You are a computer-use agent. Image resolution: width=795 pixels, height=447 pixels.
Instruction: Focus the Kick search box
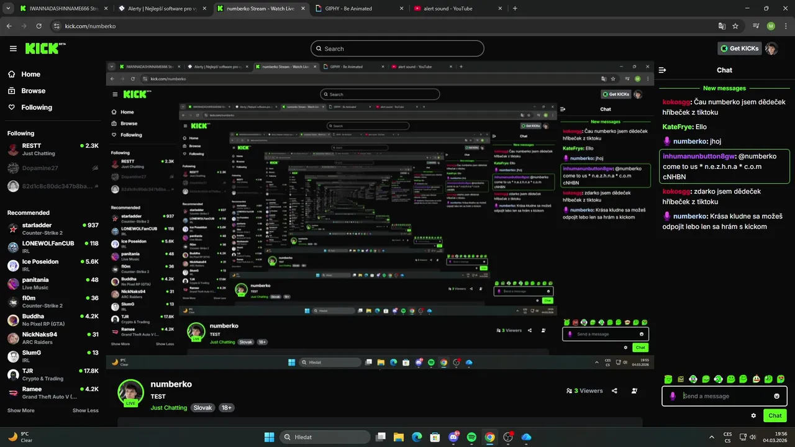(x=397, y=48)
